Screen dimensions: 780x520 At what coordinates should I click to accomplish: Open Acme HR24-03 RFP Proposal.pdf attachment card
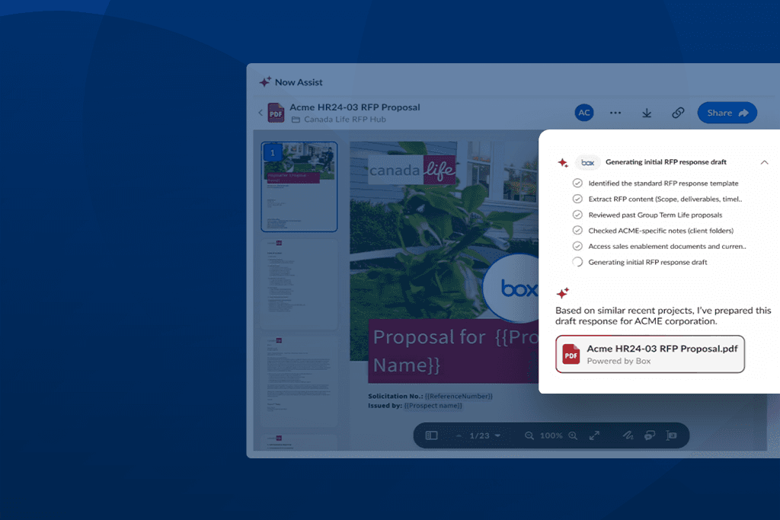[650, 354]
